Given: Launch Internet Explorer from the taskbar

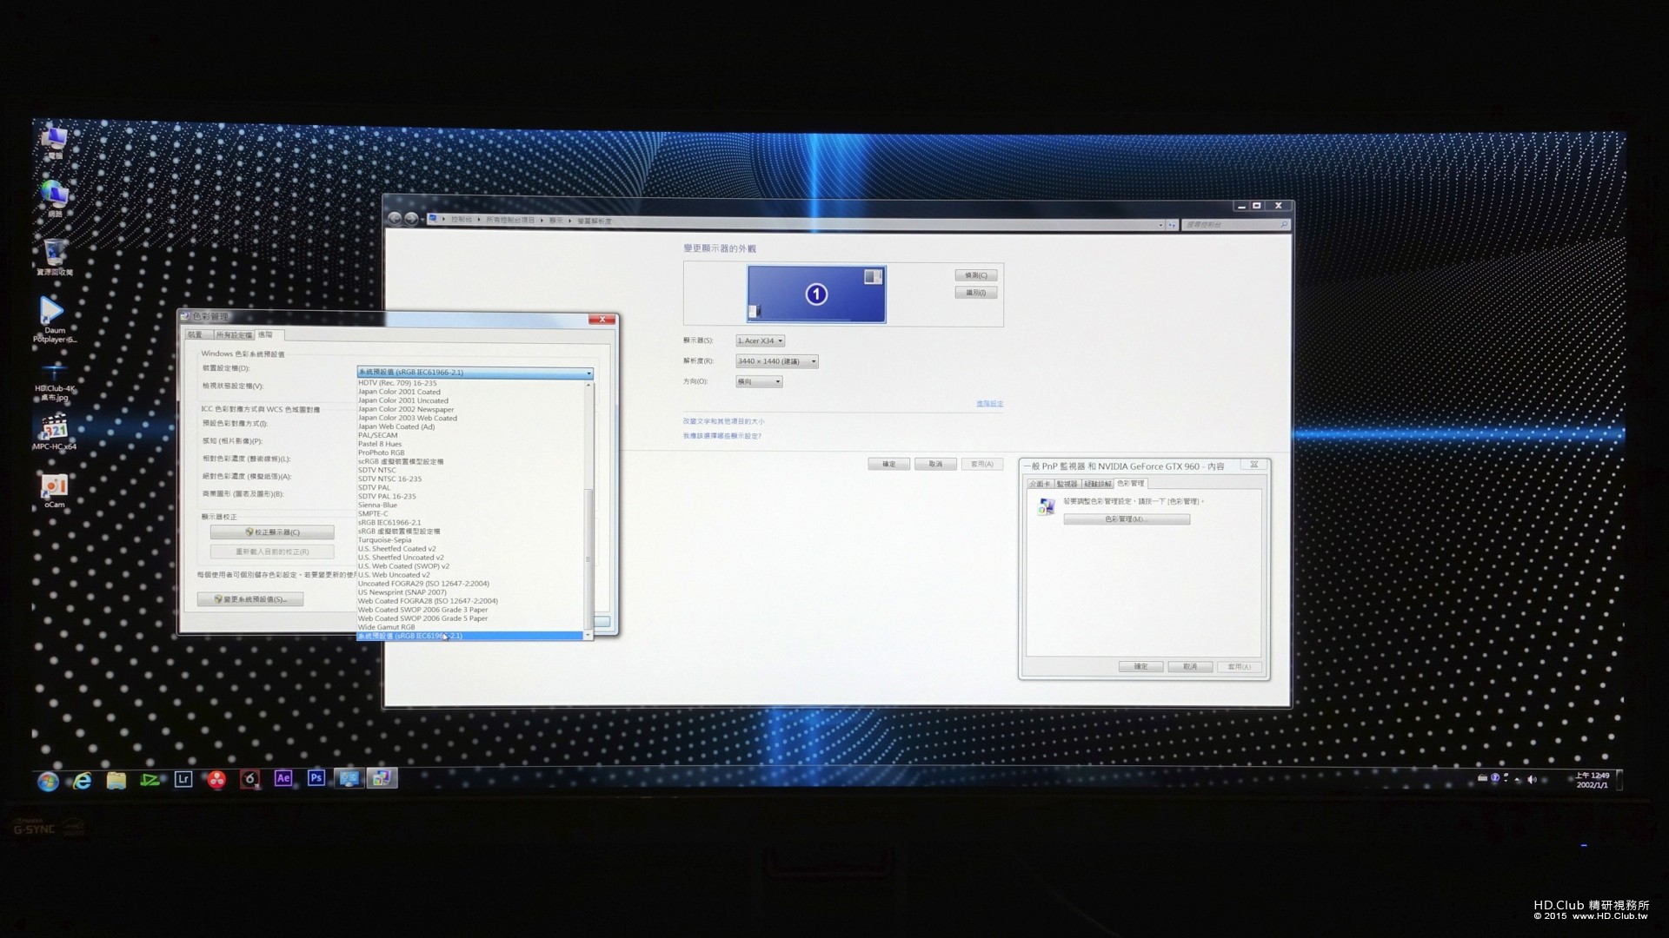Looking at the screenshot, I should coord(82,781).
